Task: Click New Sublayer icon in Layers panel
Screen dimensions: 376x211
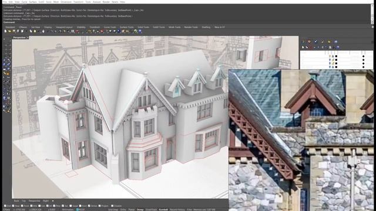Action: point(307,47)
